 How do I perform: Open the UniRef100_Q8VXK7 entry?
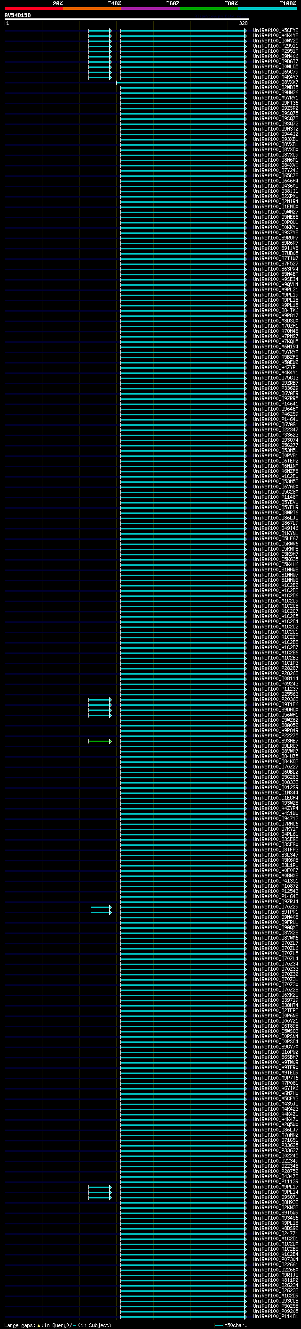276,83
